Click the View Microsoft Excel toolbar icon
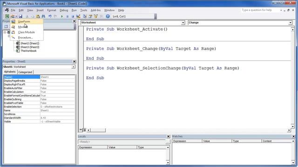 point(7,17)
